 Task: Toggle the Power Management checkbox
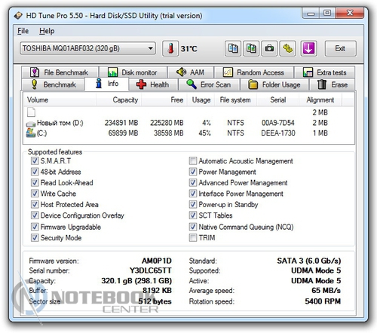pos(193,172)
